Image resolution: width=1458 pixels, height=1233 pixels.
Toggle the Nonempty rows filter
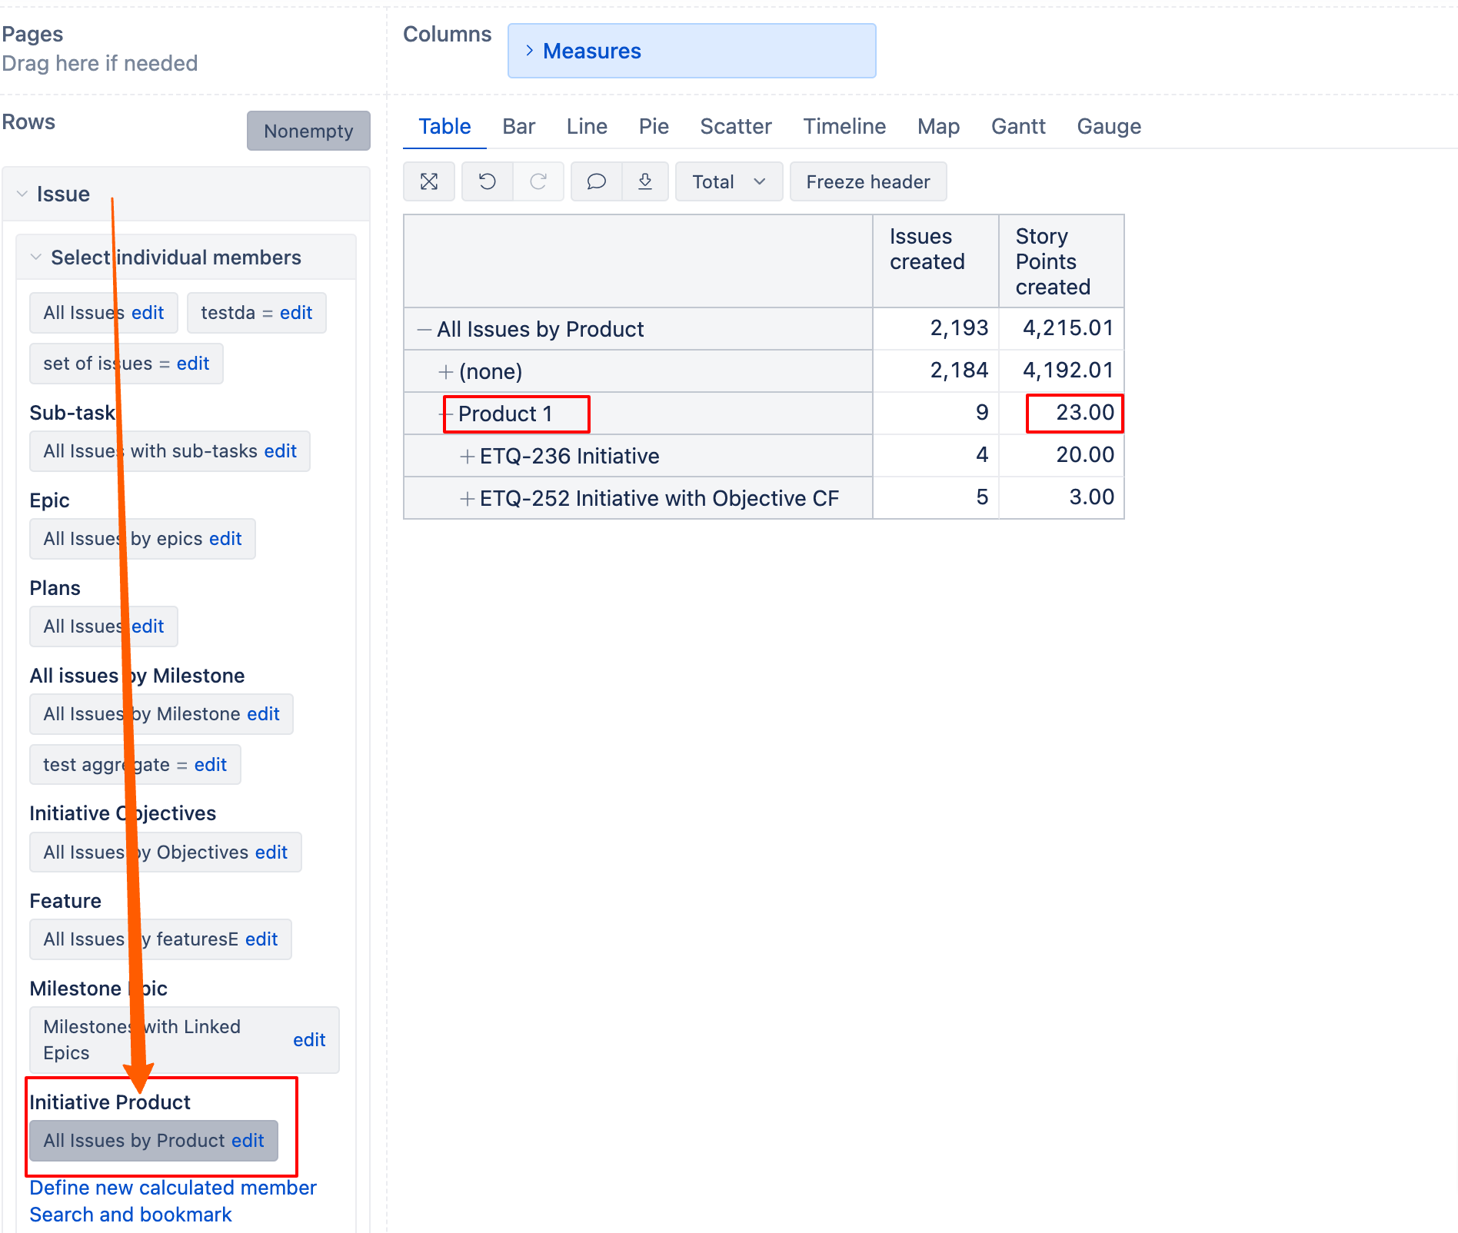pyautogui.click(x=308, y=131)
